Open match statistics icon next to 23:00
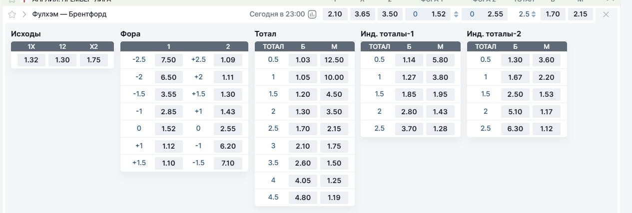The width and height of the screenshot is (632, 213). pos(312,14)
